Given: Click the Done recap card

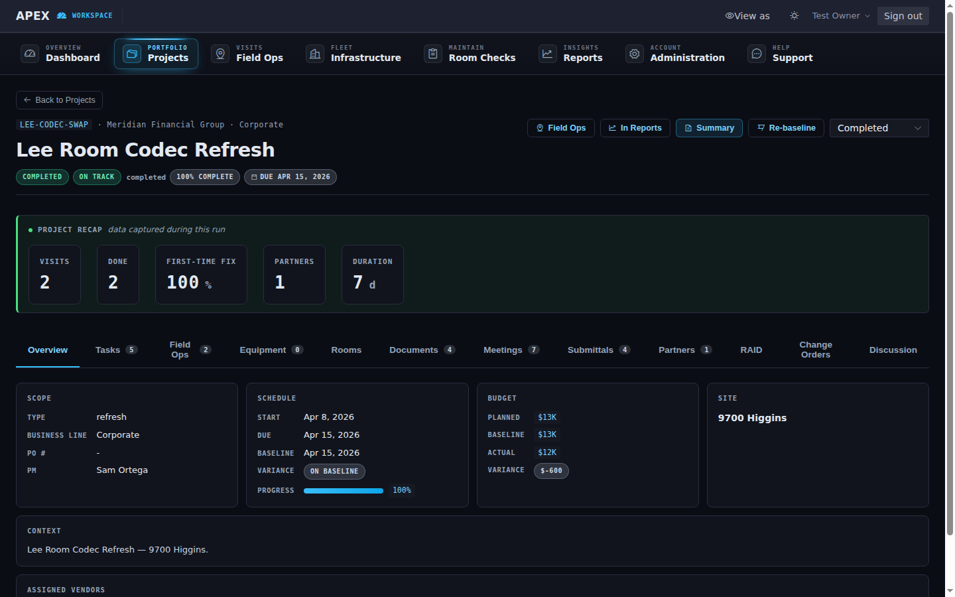Looking at the screenshot, I should [118, 275].
